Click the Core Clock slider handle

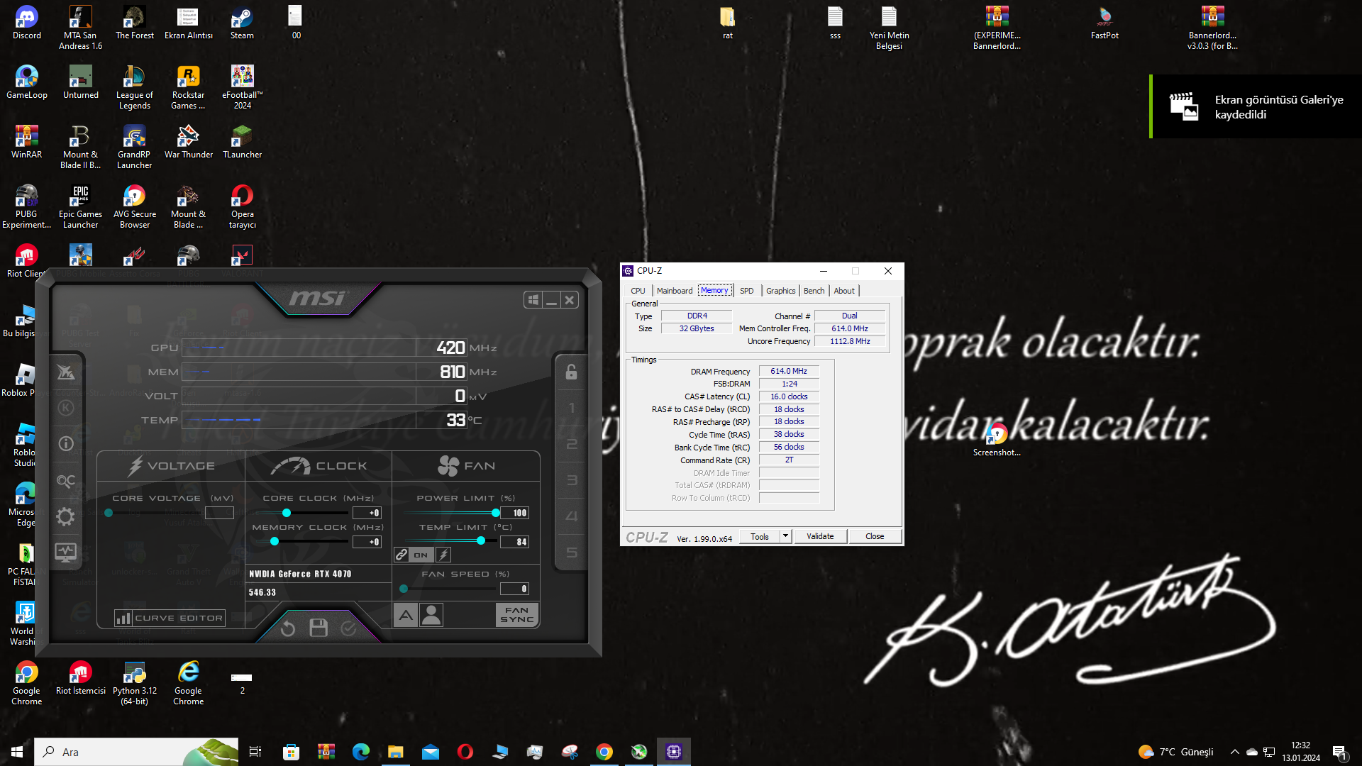(287, 513)
